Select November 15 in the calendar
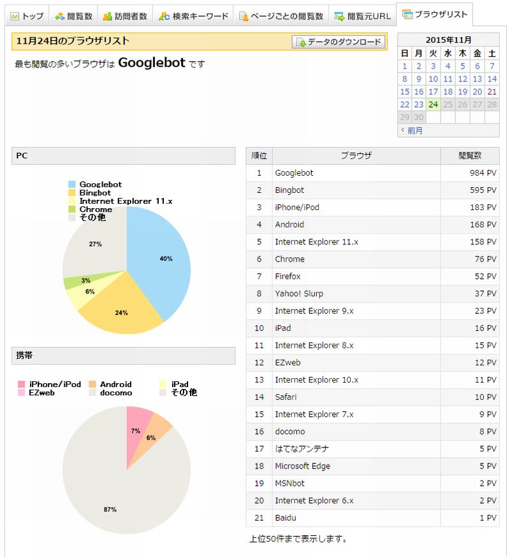510x557 pixels. 404,92
